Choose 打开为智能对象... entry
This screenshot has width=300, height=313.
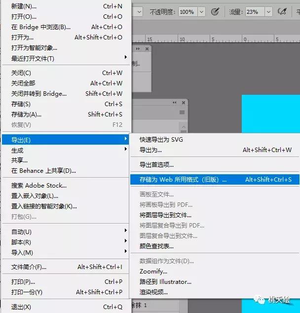click(67, 48)
